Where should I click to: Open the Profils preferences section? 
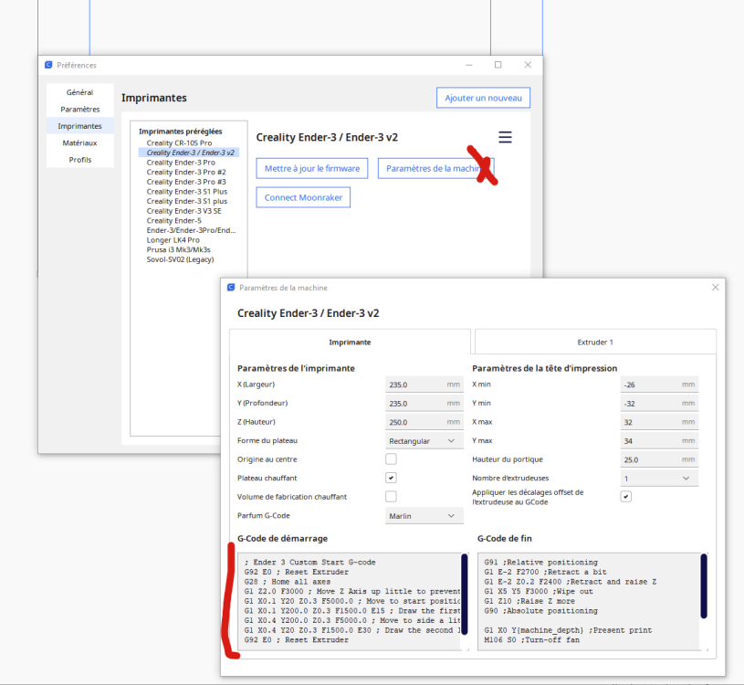point(79,160)
